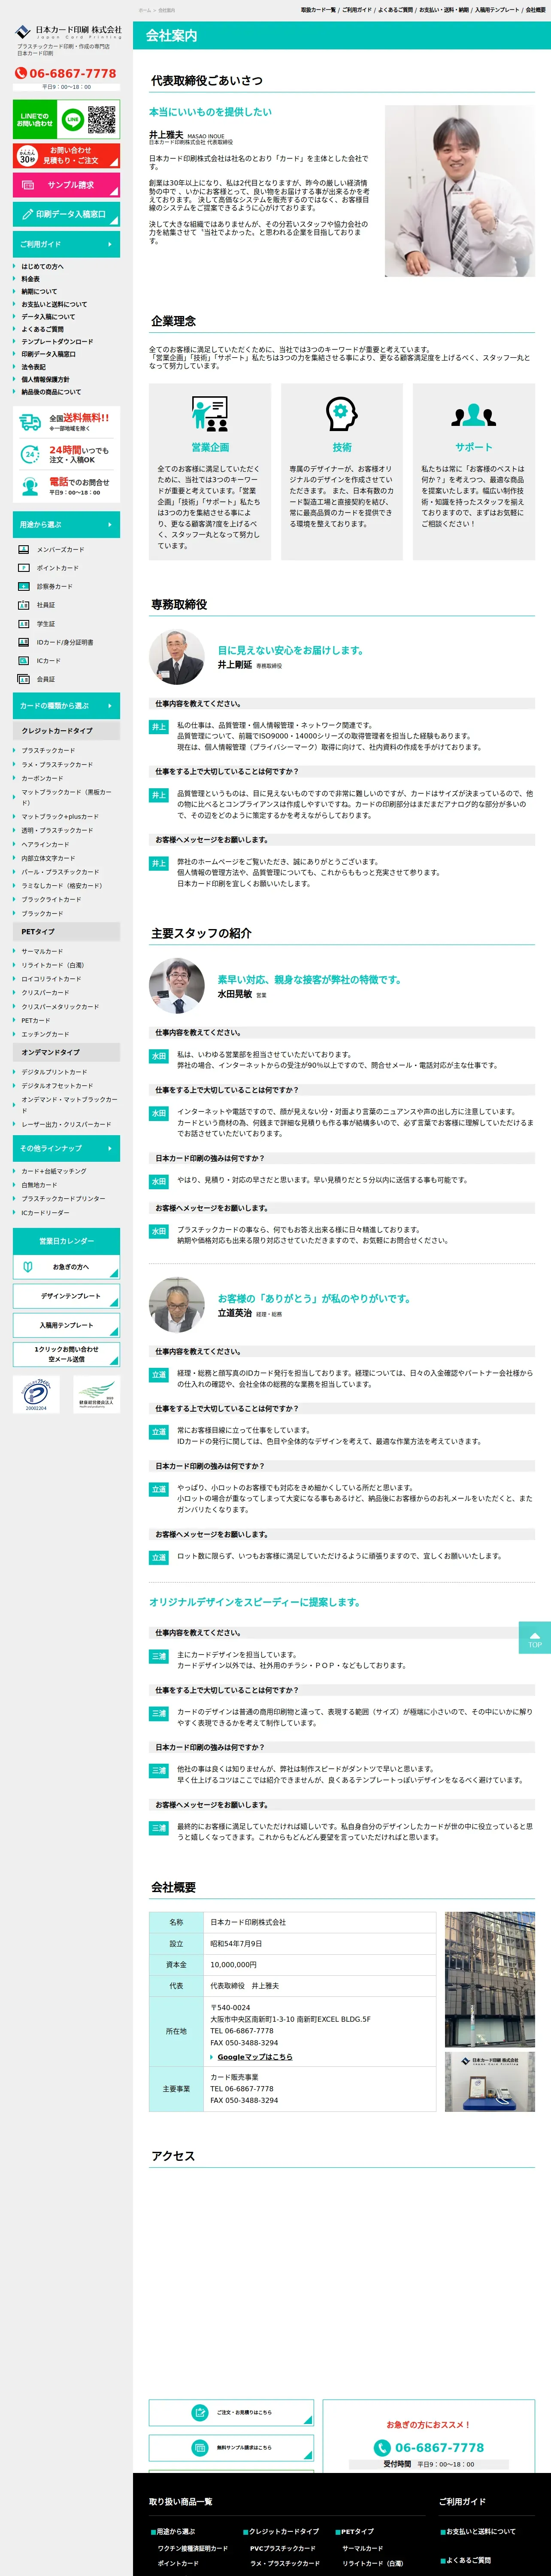
Task: Open ご利用ガイド in top navigation
Action: point(357,10)
